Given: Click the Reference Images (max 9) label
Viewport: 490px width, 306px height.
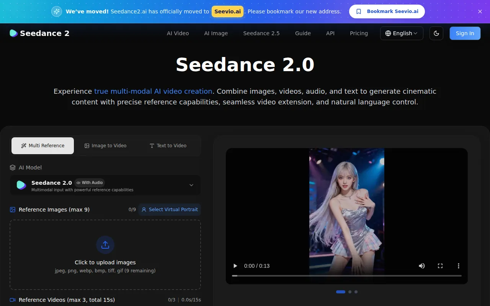Looking at the screenshot, I should point(54,210).
